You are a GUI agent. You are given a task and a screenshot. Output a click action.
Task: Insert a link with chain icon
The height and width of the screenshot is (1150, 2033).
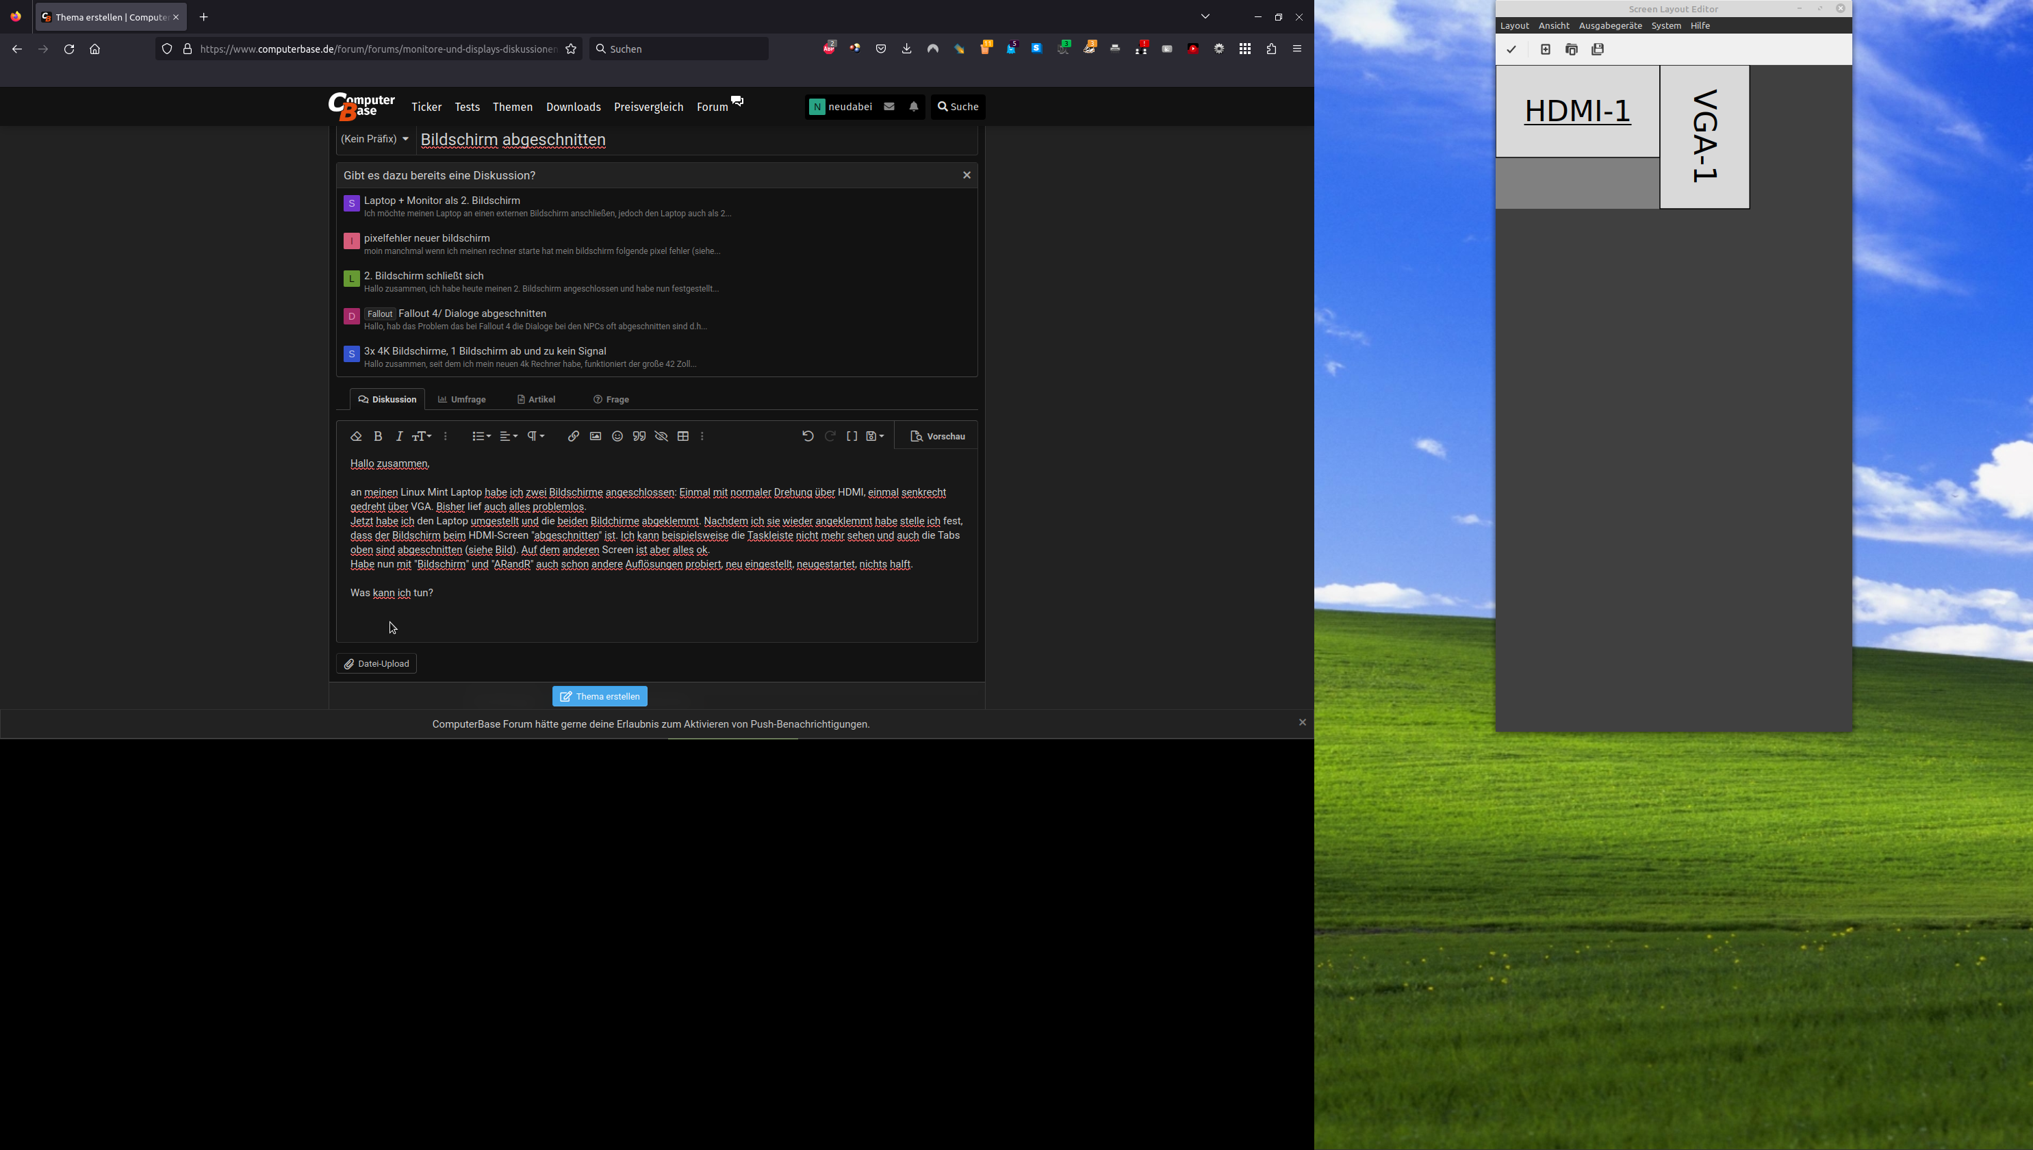[x=574, y=437]
